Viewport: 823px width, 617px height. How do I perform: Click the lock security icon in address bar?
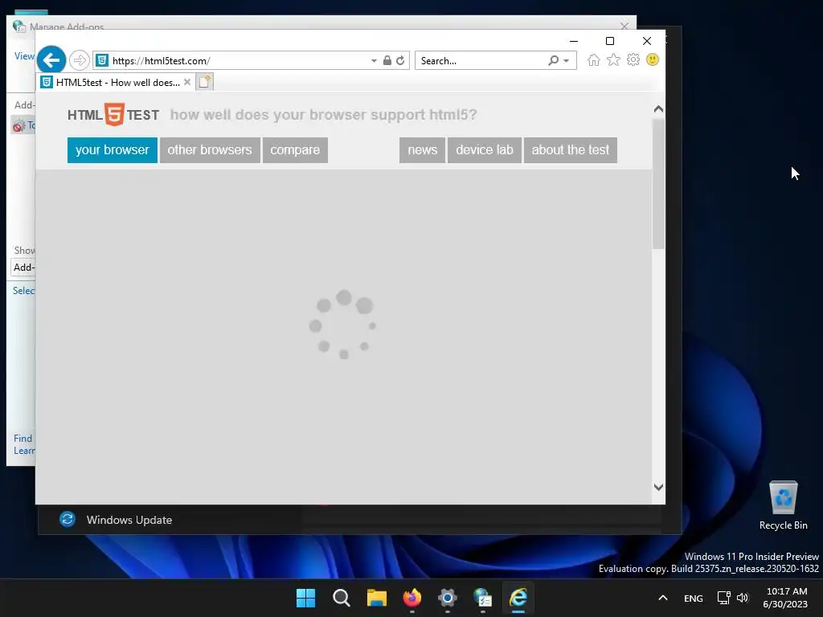coord(387,60)
